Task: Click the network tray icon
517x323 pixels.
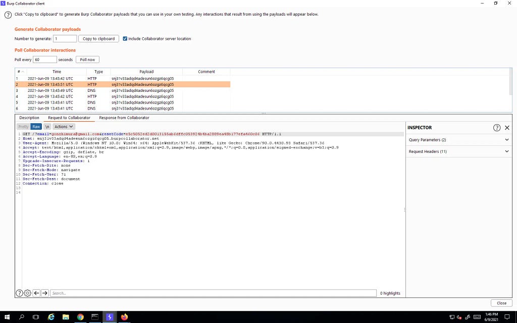Action: (452, 317)
